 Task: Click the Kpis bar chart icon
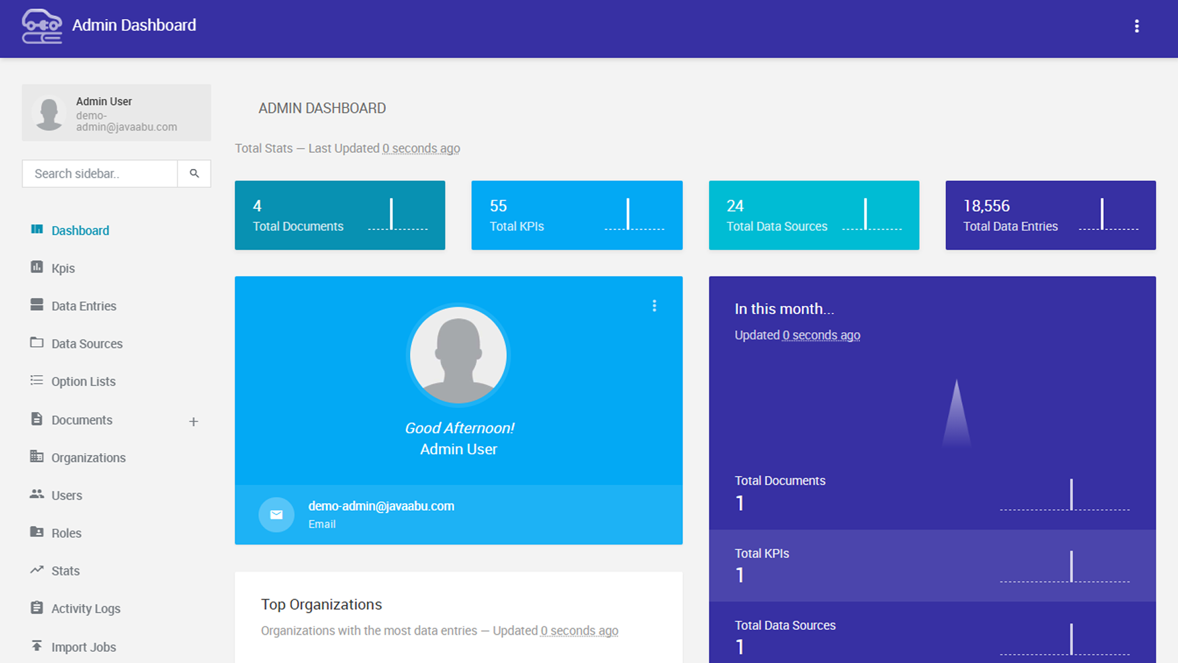37,267
